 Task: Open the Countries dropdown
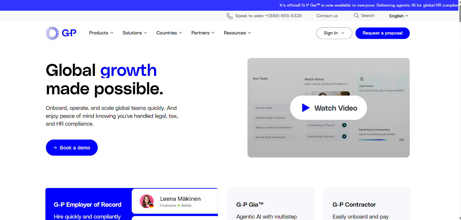click(x=169, y=33)
